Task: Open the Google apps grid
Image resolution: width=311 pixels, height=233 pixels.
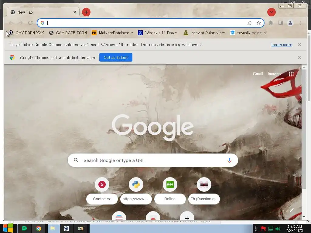Action: point(291,74)
